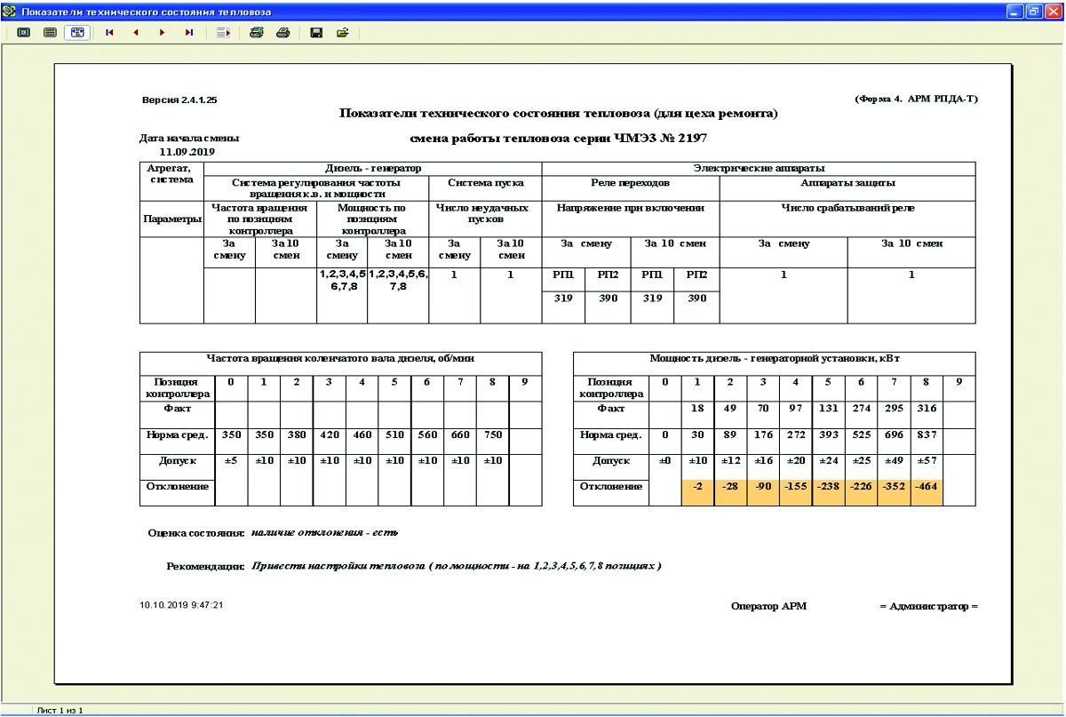The width and height of the screenshot is (1066, 717).
Task: Minimize the report preview window
Action: point(1014,12)
